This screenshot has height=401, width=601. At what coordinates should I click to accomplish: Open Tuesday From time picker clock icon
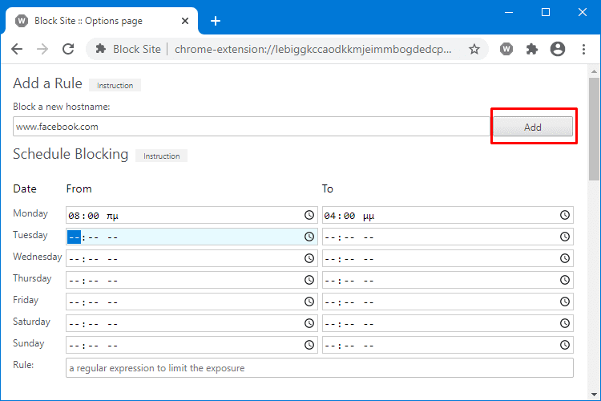(x=309, y=237)
